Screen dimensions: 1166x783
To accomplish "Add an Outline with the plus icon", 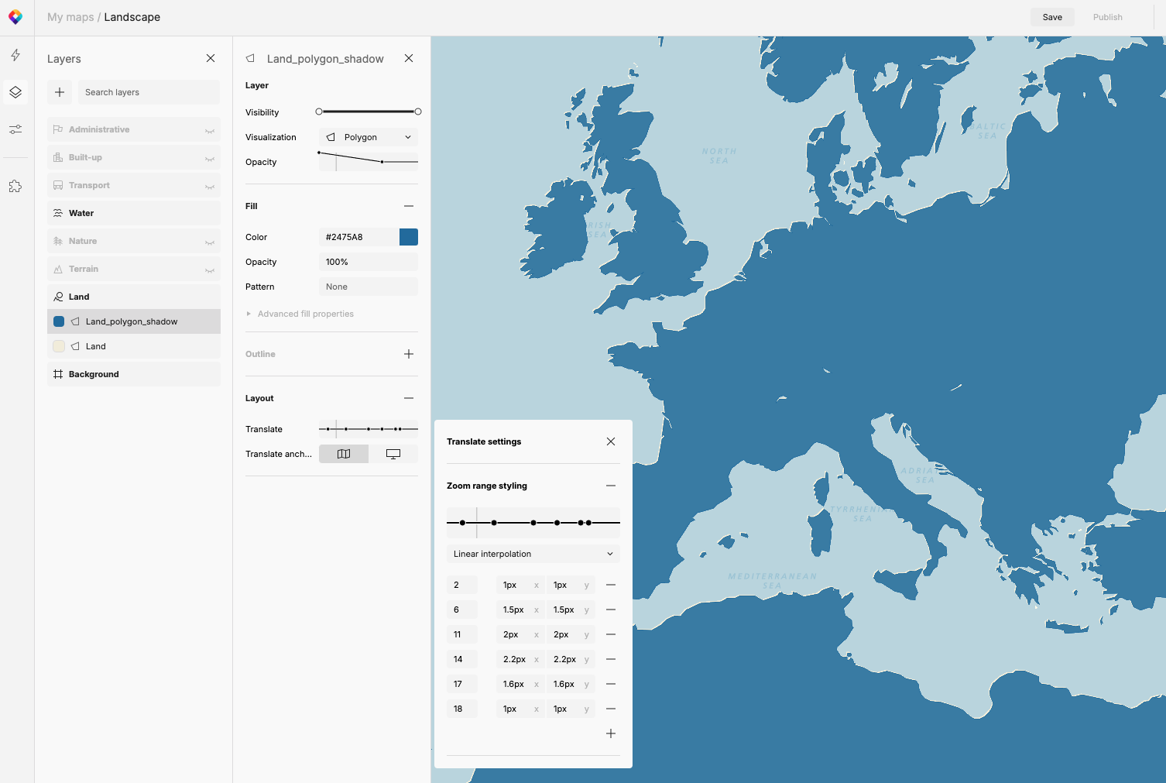I will click(409, 354).
